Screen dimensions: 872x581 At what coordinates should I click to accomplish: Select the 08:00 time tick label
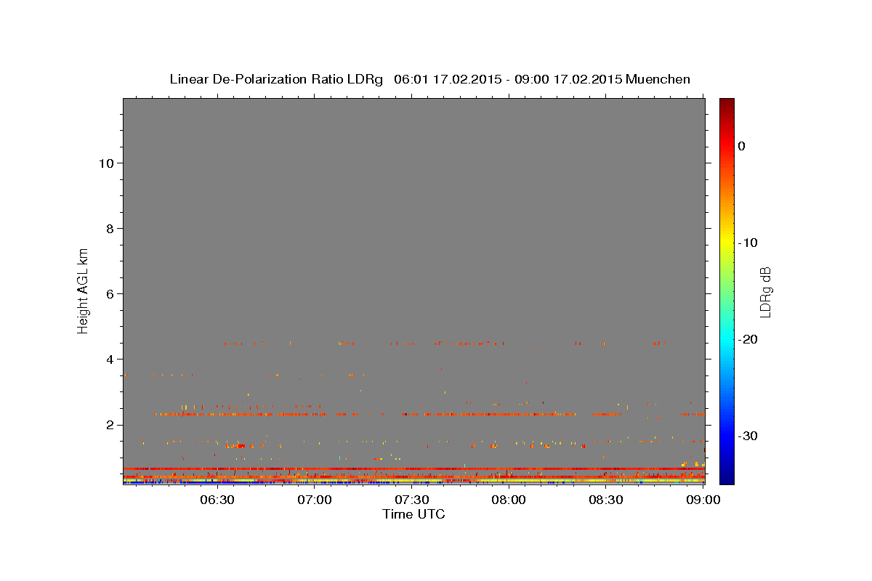tap(509, 500)
